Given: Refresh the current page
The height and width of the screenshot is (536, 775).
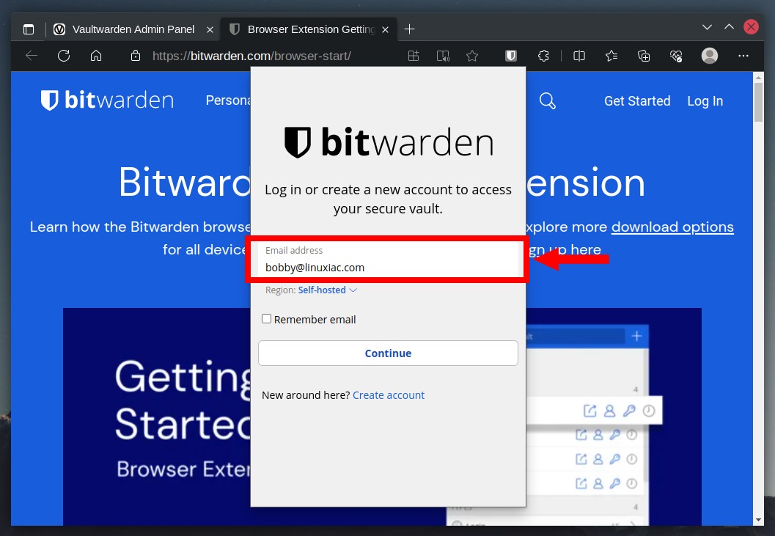Looking at the screenshot, I should [x=64, y=56].
